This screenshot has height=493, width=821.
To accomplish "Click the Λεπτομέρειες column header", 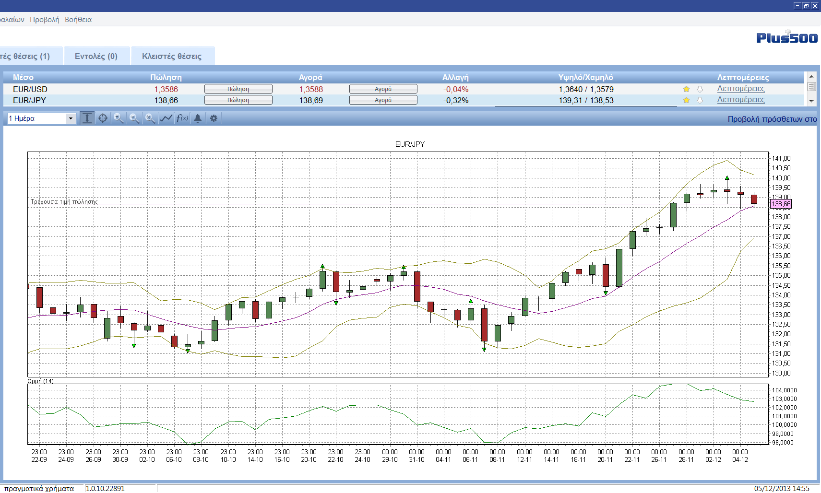I will coord(743,78).
